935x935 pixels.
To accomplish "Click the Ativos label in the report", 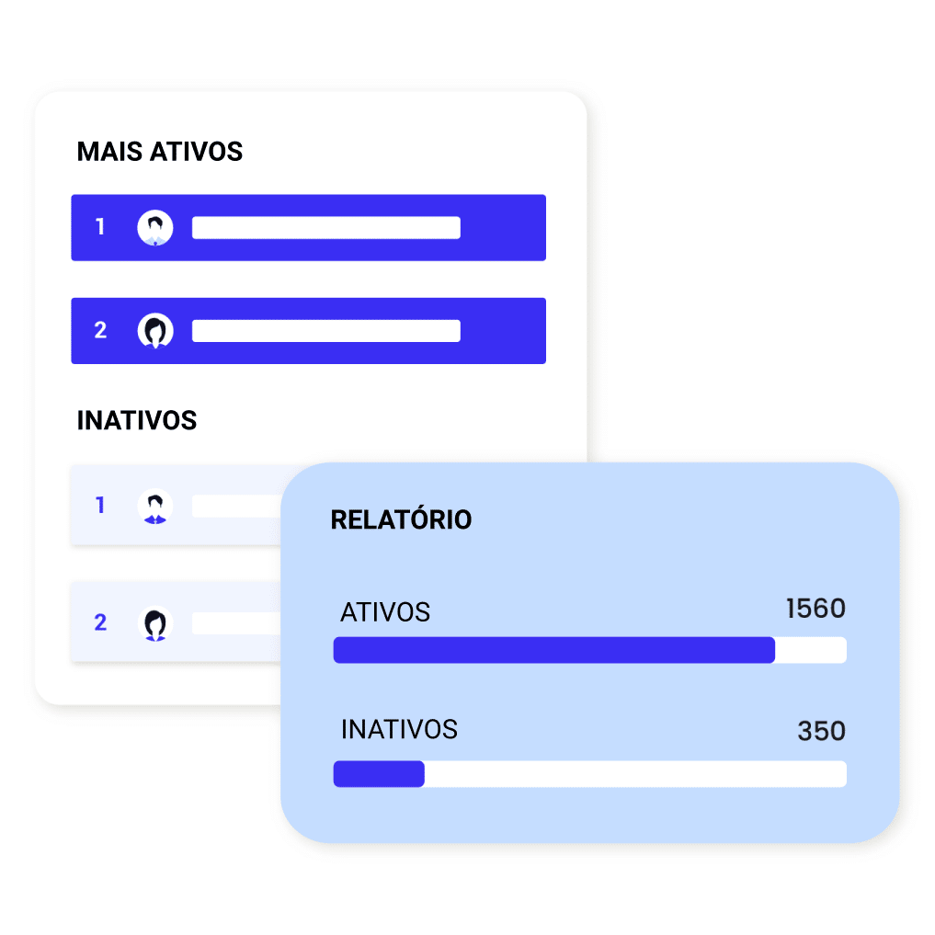I will pyautogui.click(x=385, y=612).
